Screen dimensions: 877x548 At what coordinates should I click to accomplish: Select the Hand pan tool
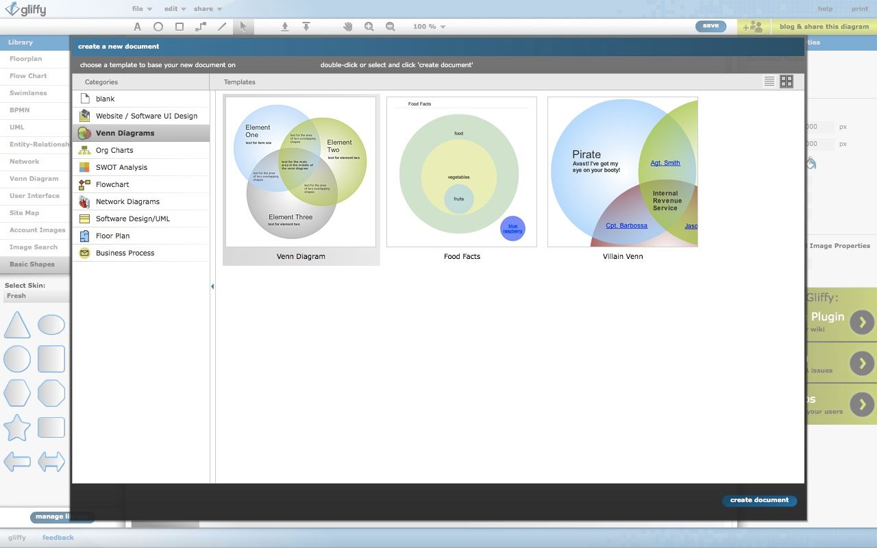coord(348,27)
